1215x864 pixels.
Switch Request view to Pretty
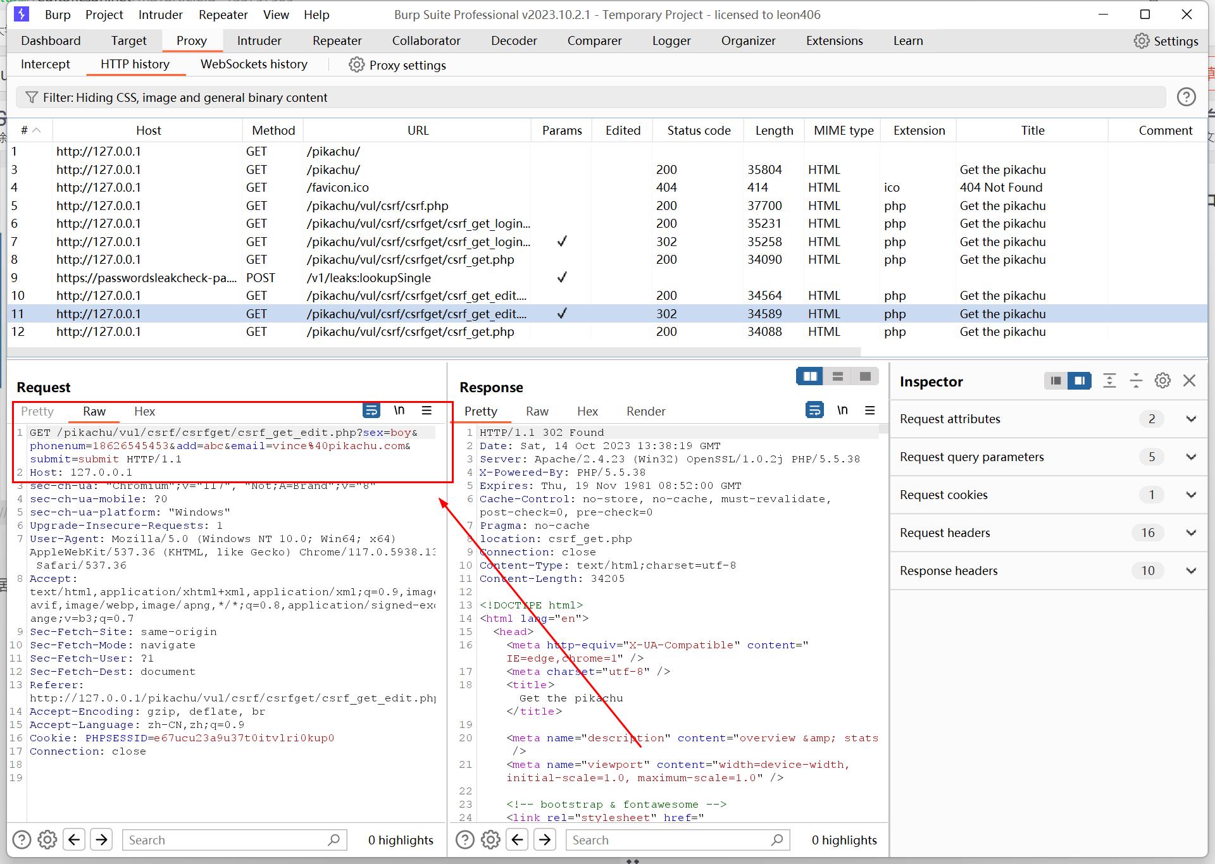[x=37, y=411]
